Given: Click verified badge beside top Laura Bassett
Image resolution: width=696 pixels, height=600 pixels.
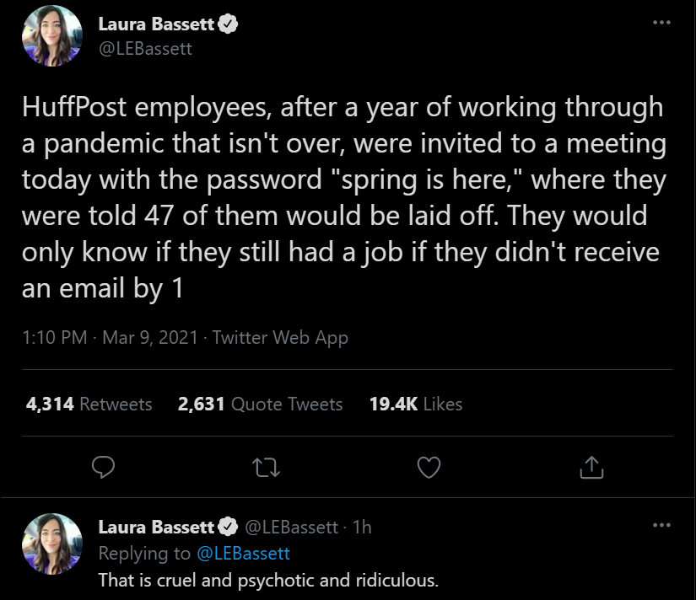Looking at the screenshot, I should [228, 25].
